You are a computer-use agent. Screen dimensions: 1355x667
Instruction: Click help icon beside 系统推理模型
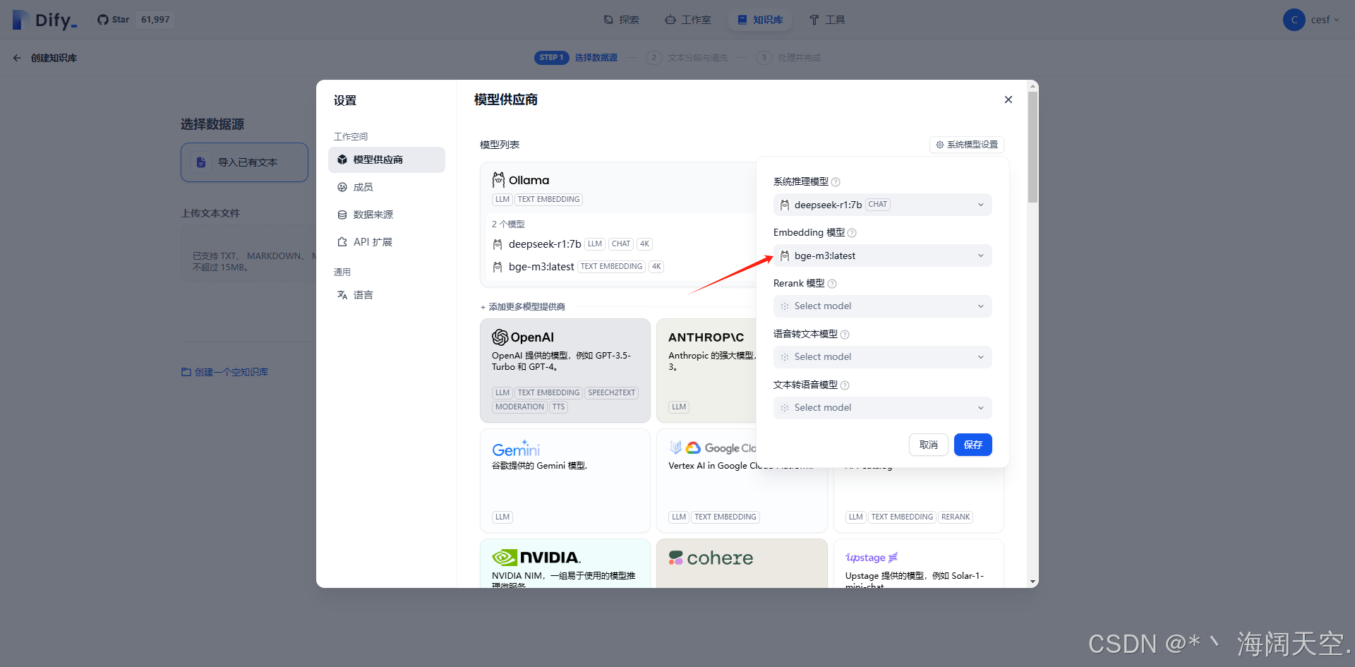pos(836,182)
